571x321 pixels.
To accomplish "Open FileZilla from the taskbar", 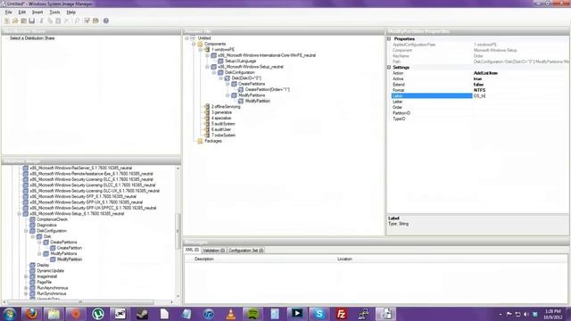I will click(342, 314).
